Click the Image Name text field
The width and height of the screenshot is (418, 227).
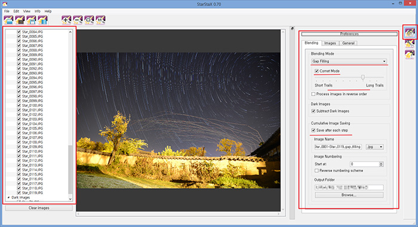click(338, 147)
